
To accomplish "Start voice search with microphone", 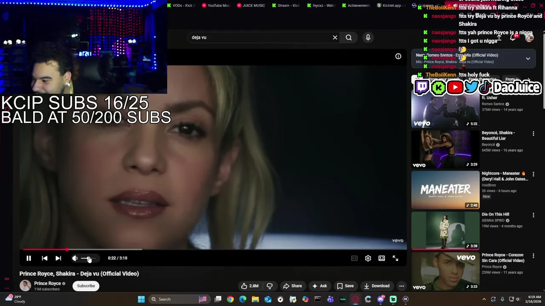I will [x=368, y=37].
